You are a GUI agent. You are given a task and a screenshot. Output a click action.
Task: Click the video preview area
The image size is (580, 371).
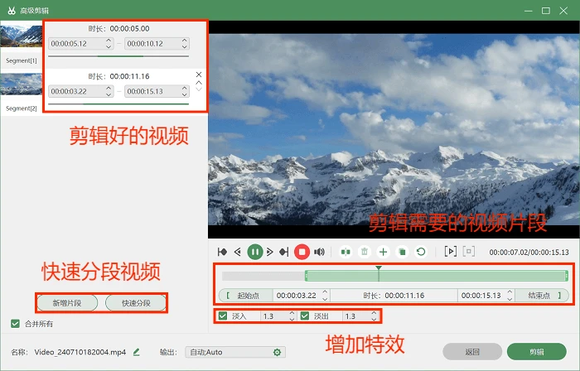tap(394, 129)
